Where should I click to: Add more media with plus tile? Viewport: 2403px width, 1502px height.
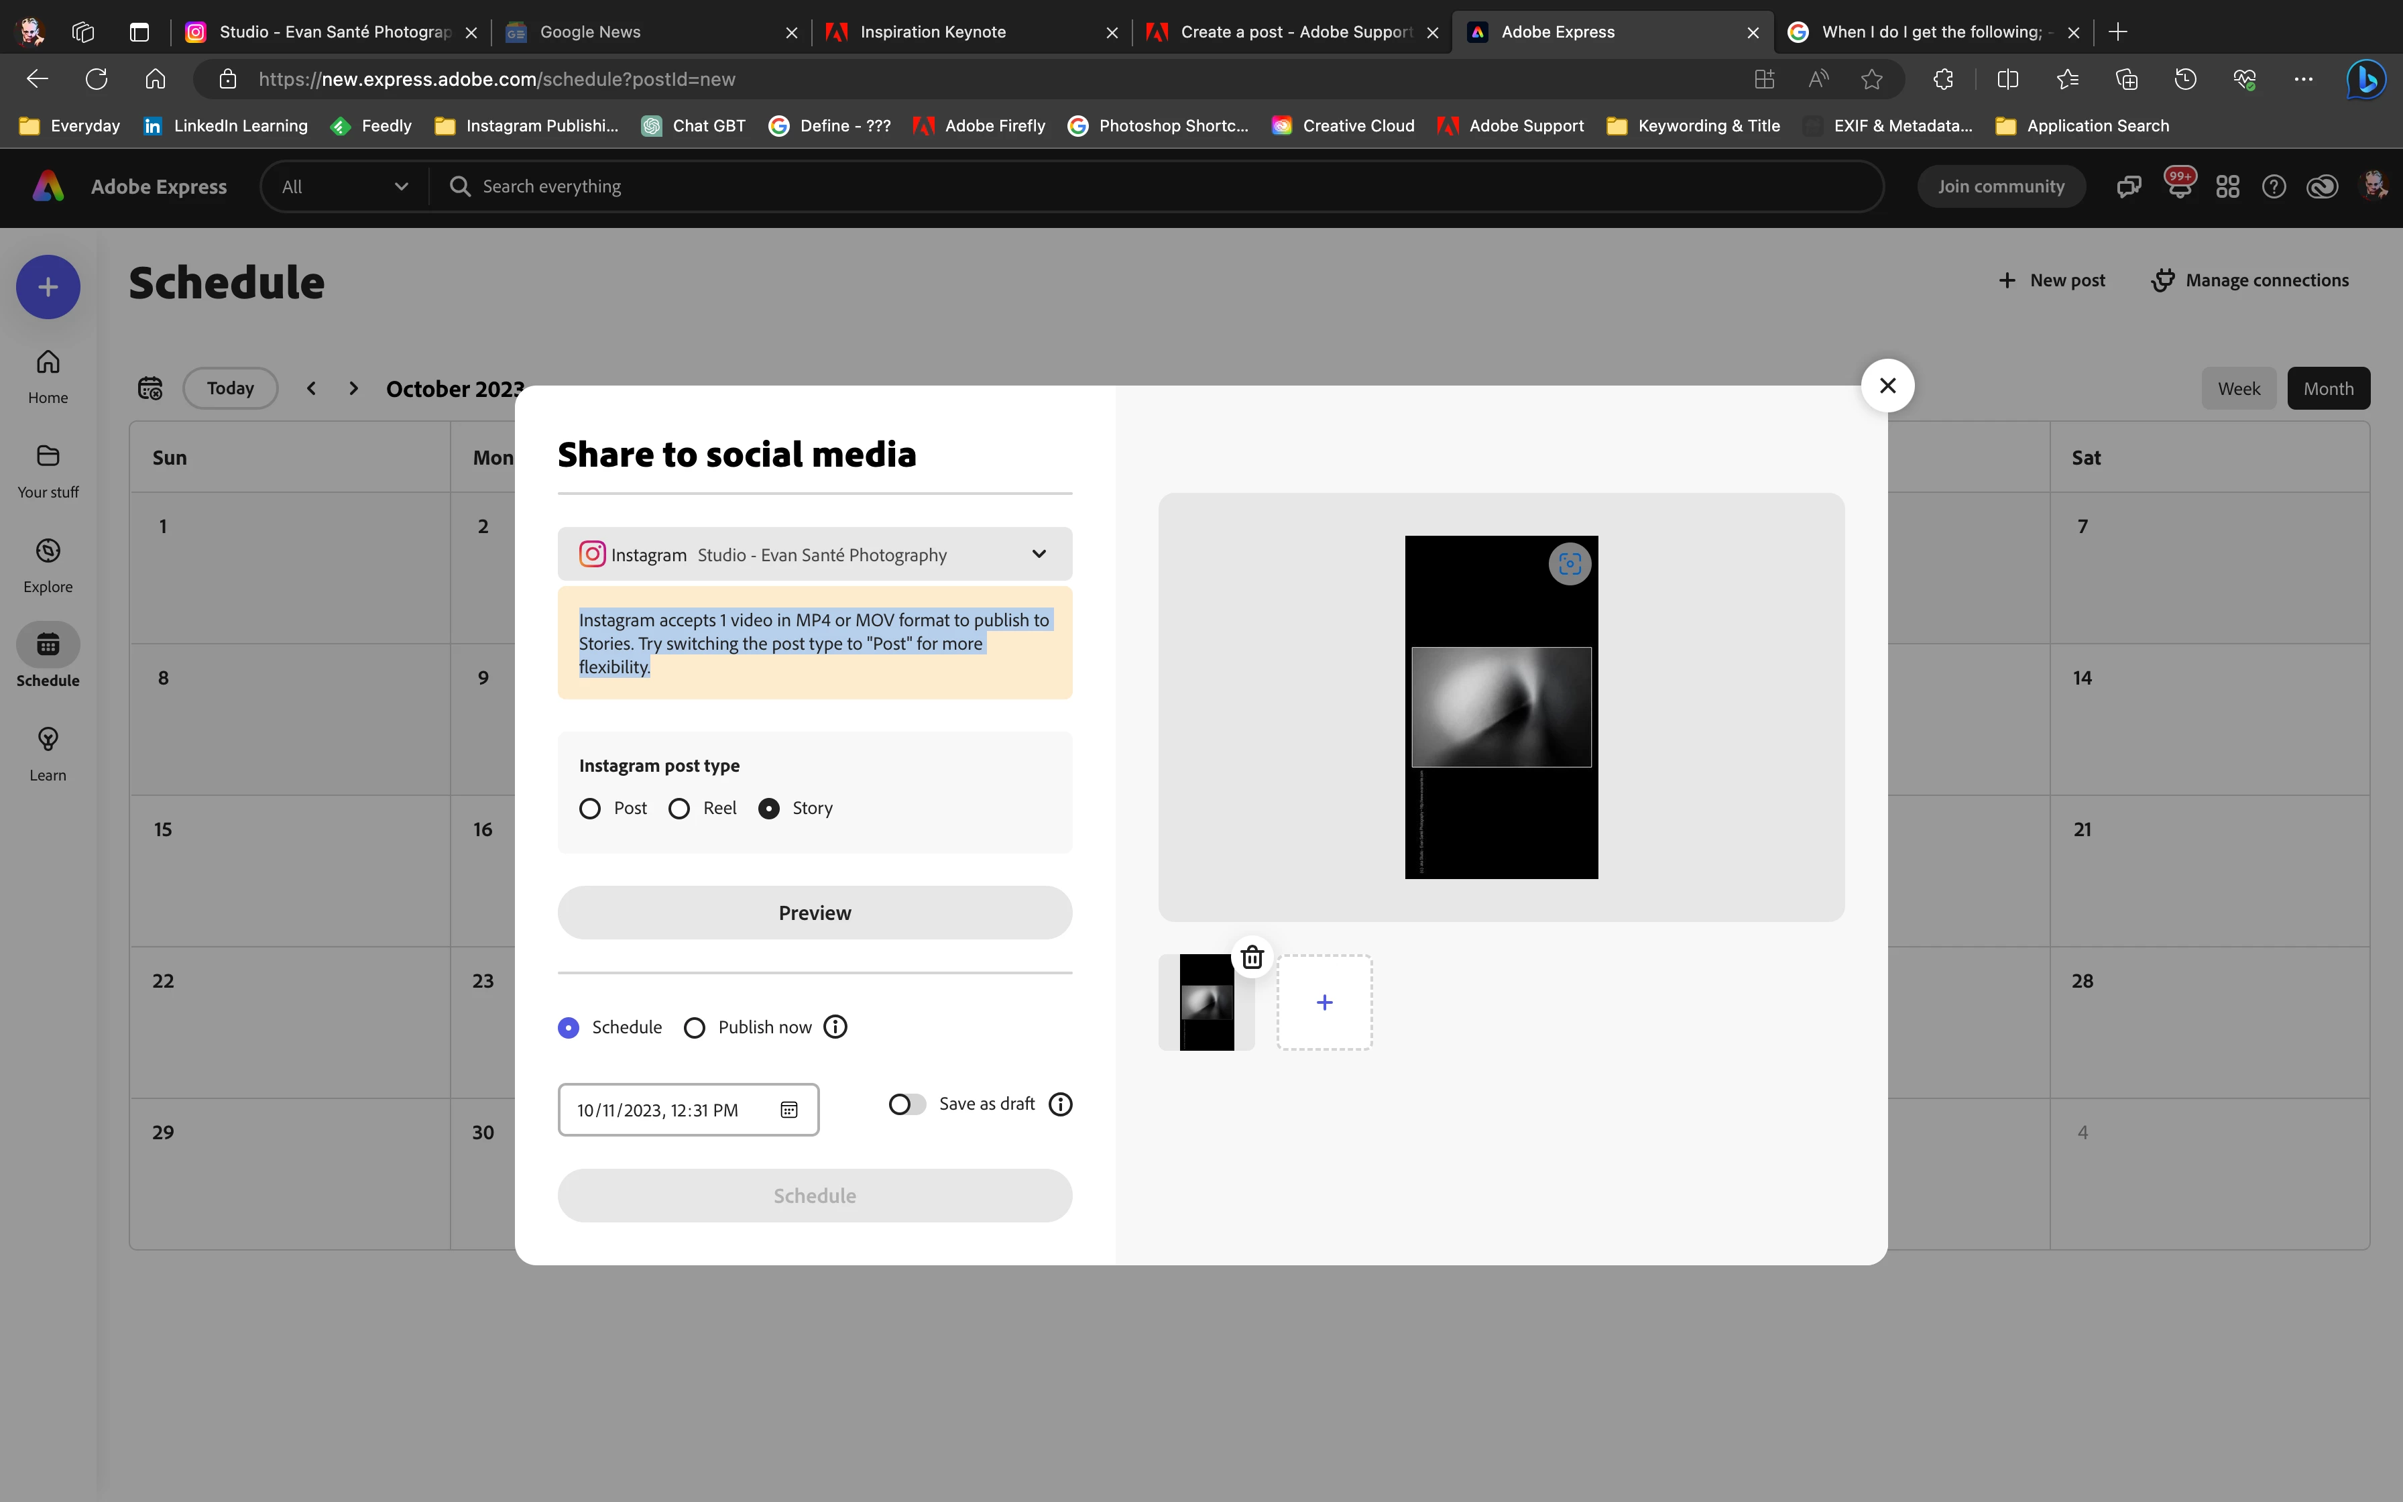(x=1324, y=1002)
